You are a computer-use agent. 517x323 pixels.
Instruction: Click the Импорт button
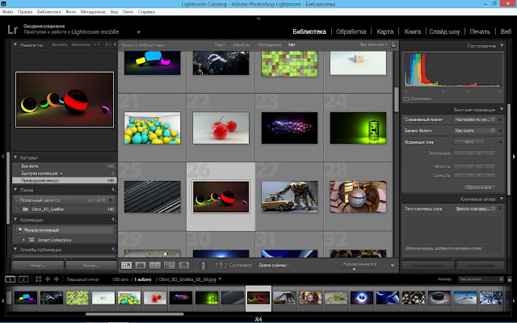coord(37,265)
